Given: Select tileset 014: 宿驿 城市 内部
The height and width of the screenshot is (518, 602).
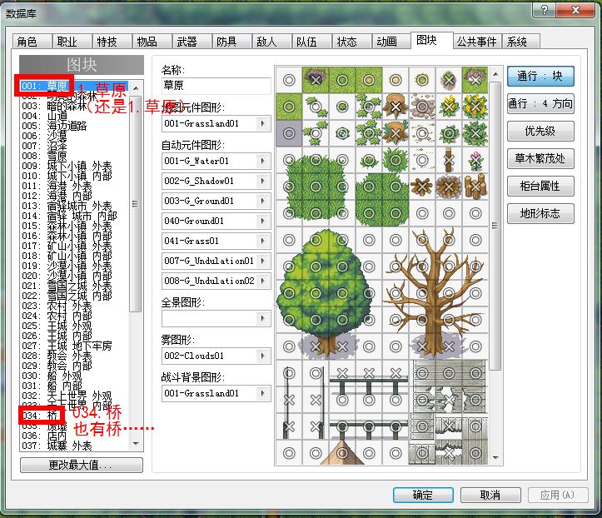Looking at the screenshot, I should point(74,216).
